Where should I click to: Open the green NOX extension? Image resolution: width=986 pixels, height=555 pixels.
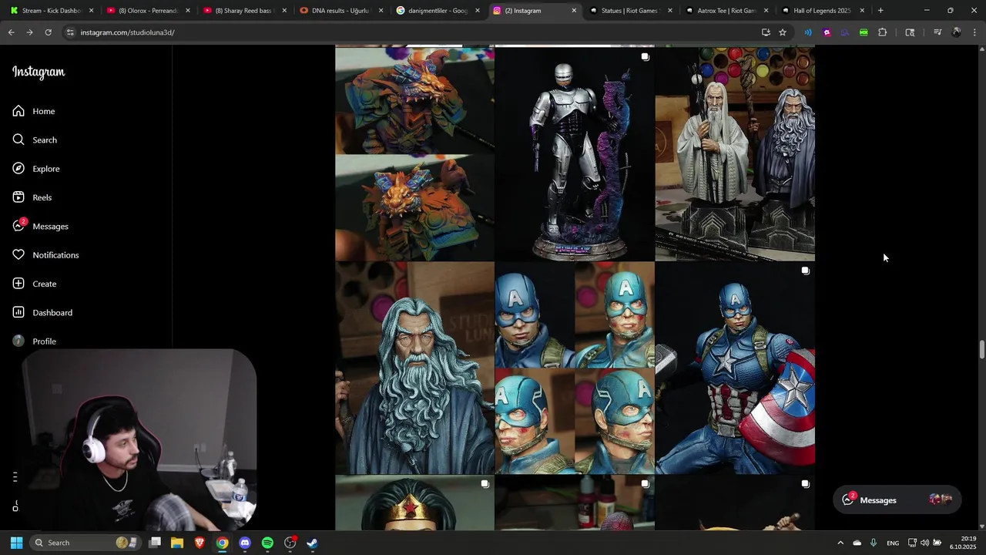pos(864,32)
